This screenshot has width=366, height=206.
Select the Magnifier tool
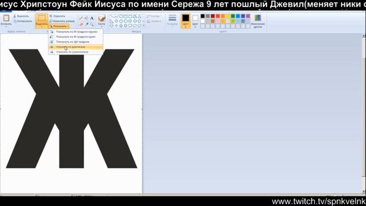pyautogui.click(x=92, y=25)
